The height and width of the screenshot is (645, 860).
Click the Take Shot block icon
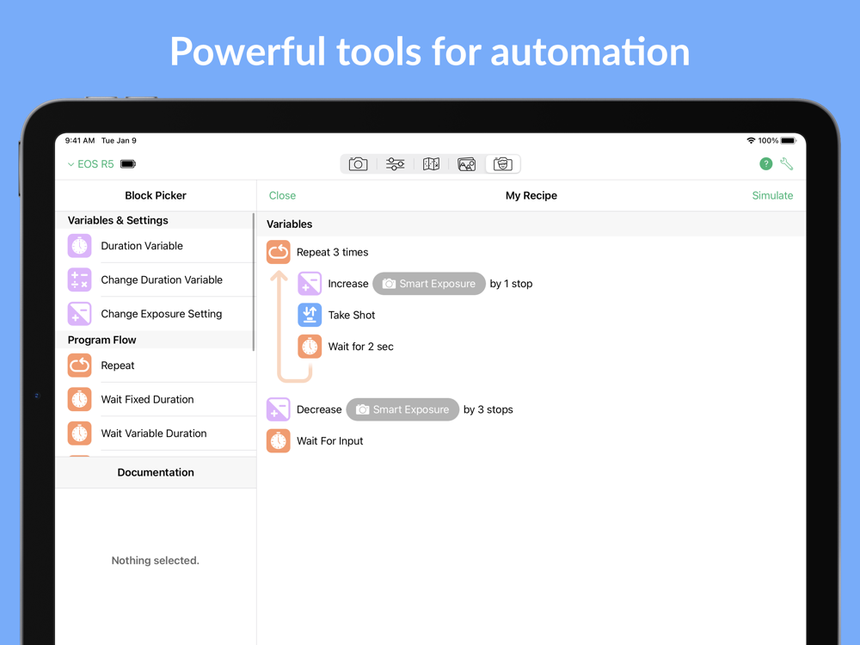coord(310,315)
